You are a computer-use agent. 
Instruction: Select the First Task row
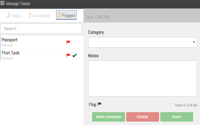pyautogui.click(x=31, y=55)
